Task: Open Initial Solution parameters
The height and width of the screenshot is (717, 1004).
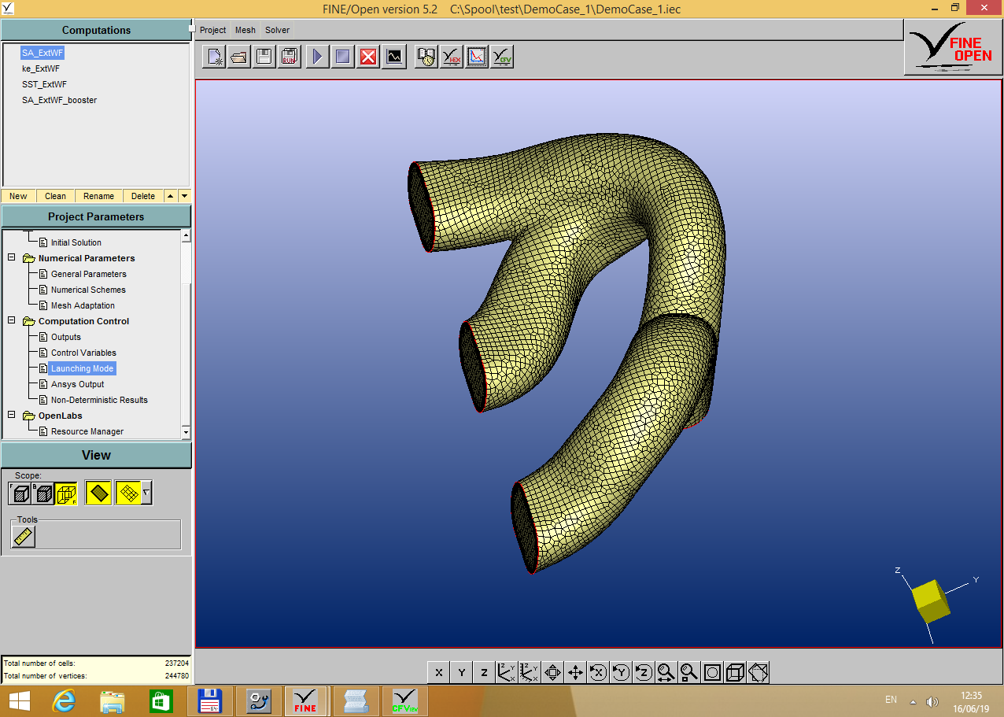Action: point(76,242)
